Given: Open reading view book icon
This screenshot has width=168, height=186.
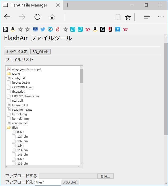Looking at the screenshot, I should 118,17.
